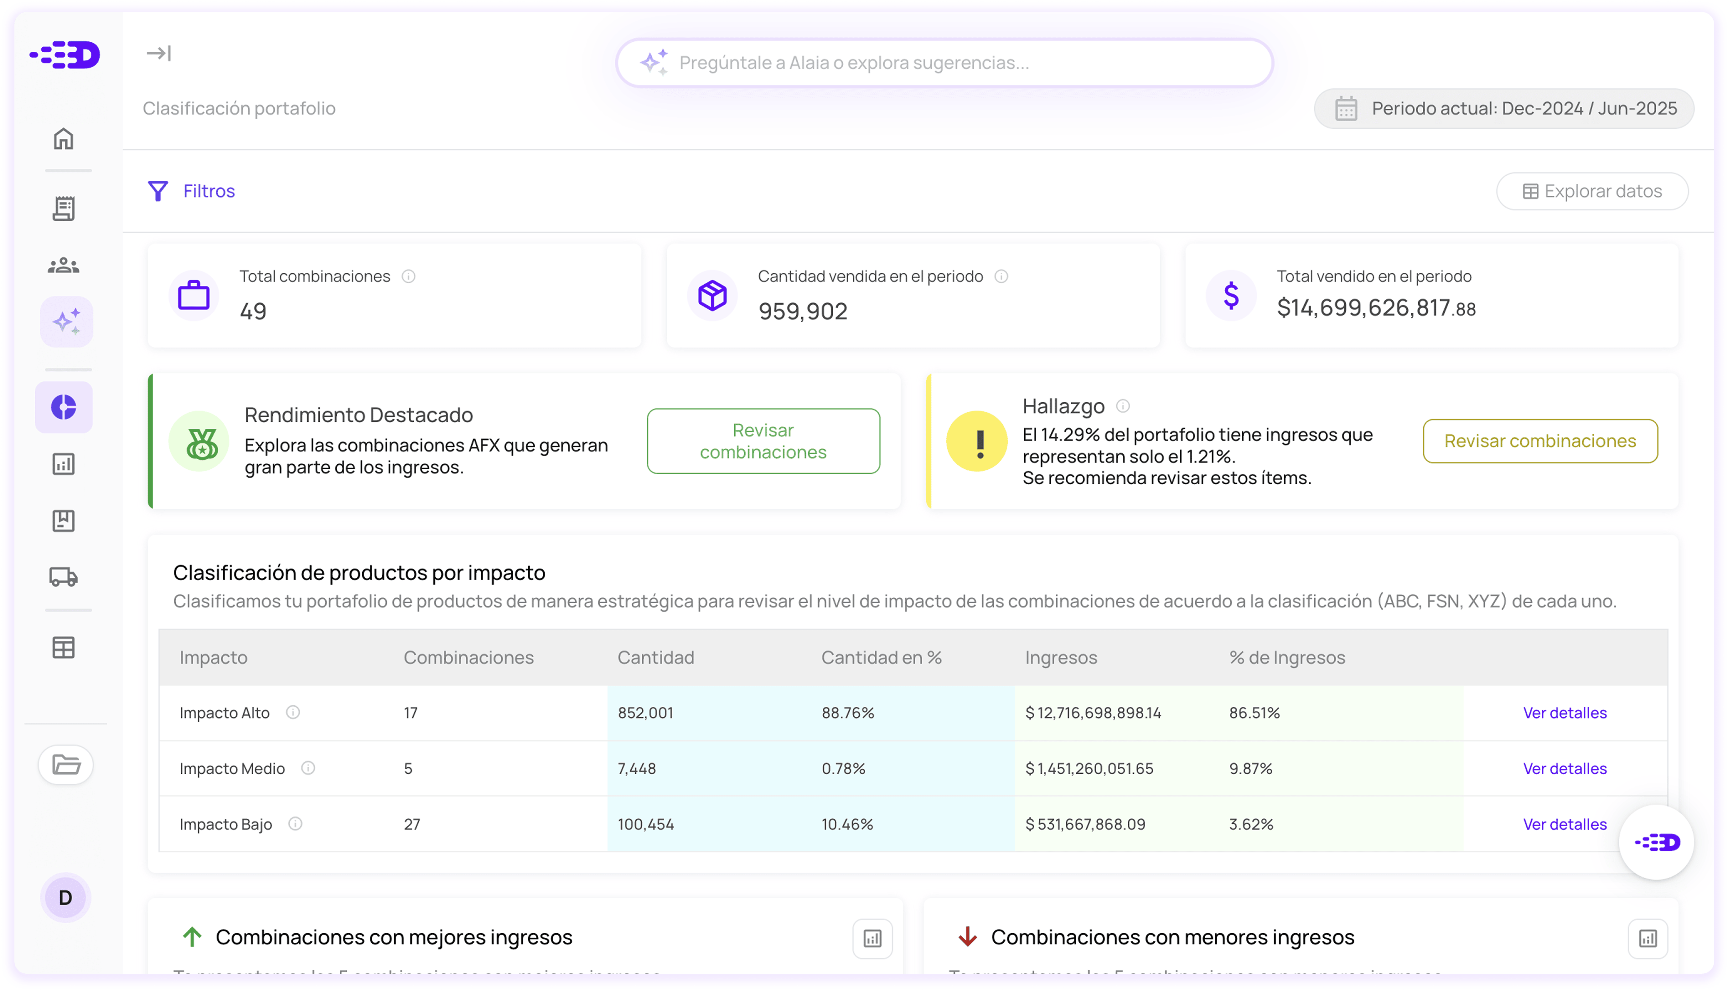
Task: Open the Home sidebar icon
Action: click(63, 139)
